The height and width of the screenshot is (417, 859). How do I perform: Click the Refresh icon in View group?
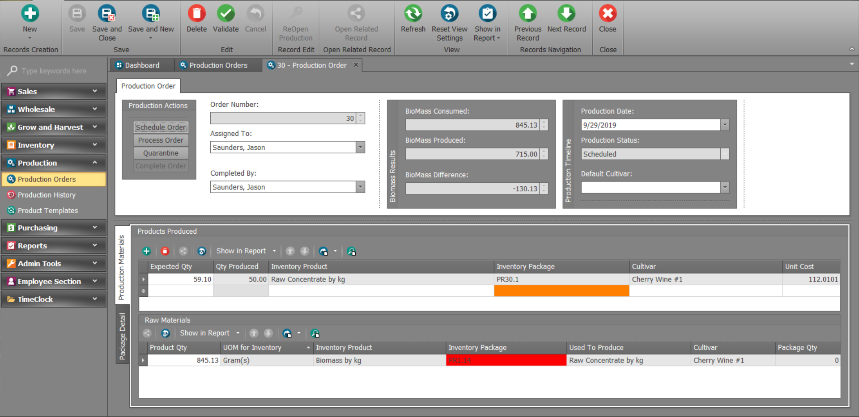tap(412, 14)
